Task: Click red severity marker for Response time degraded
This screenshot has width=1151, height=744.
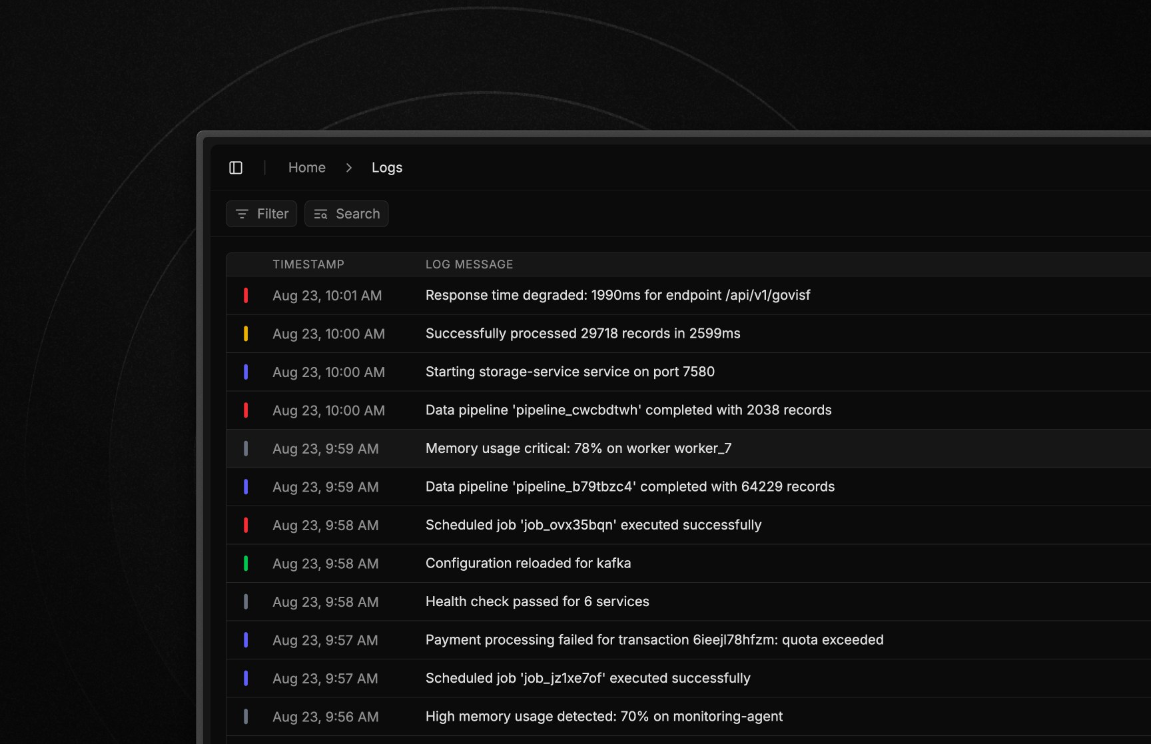Action: (x=246, y=295)
